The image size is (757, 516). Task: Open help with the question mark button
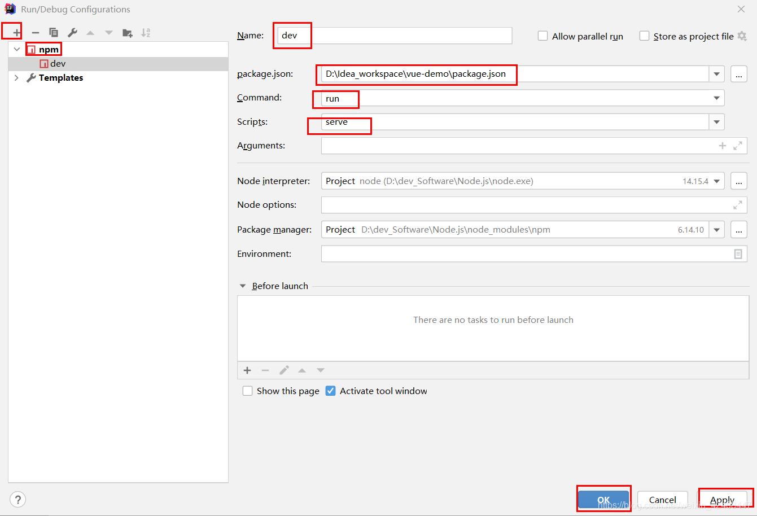pyautogui.click(x=17, y=500)
